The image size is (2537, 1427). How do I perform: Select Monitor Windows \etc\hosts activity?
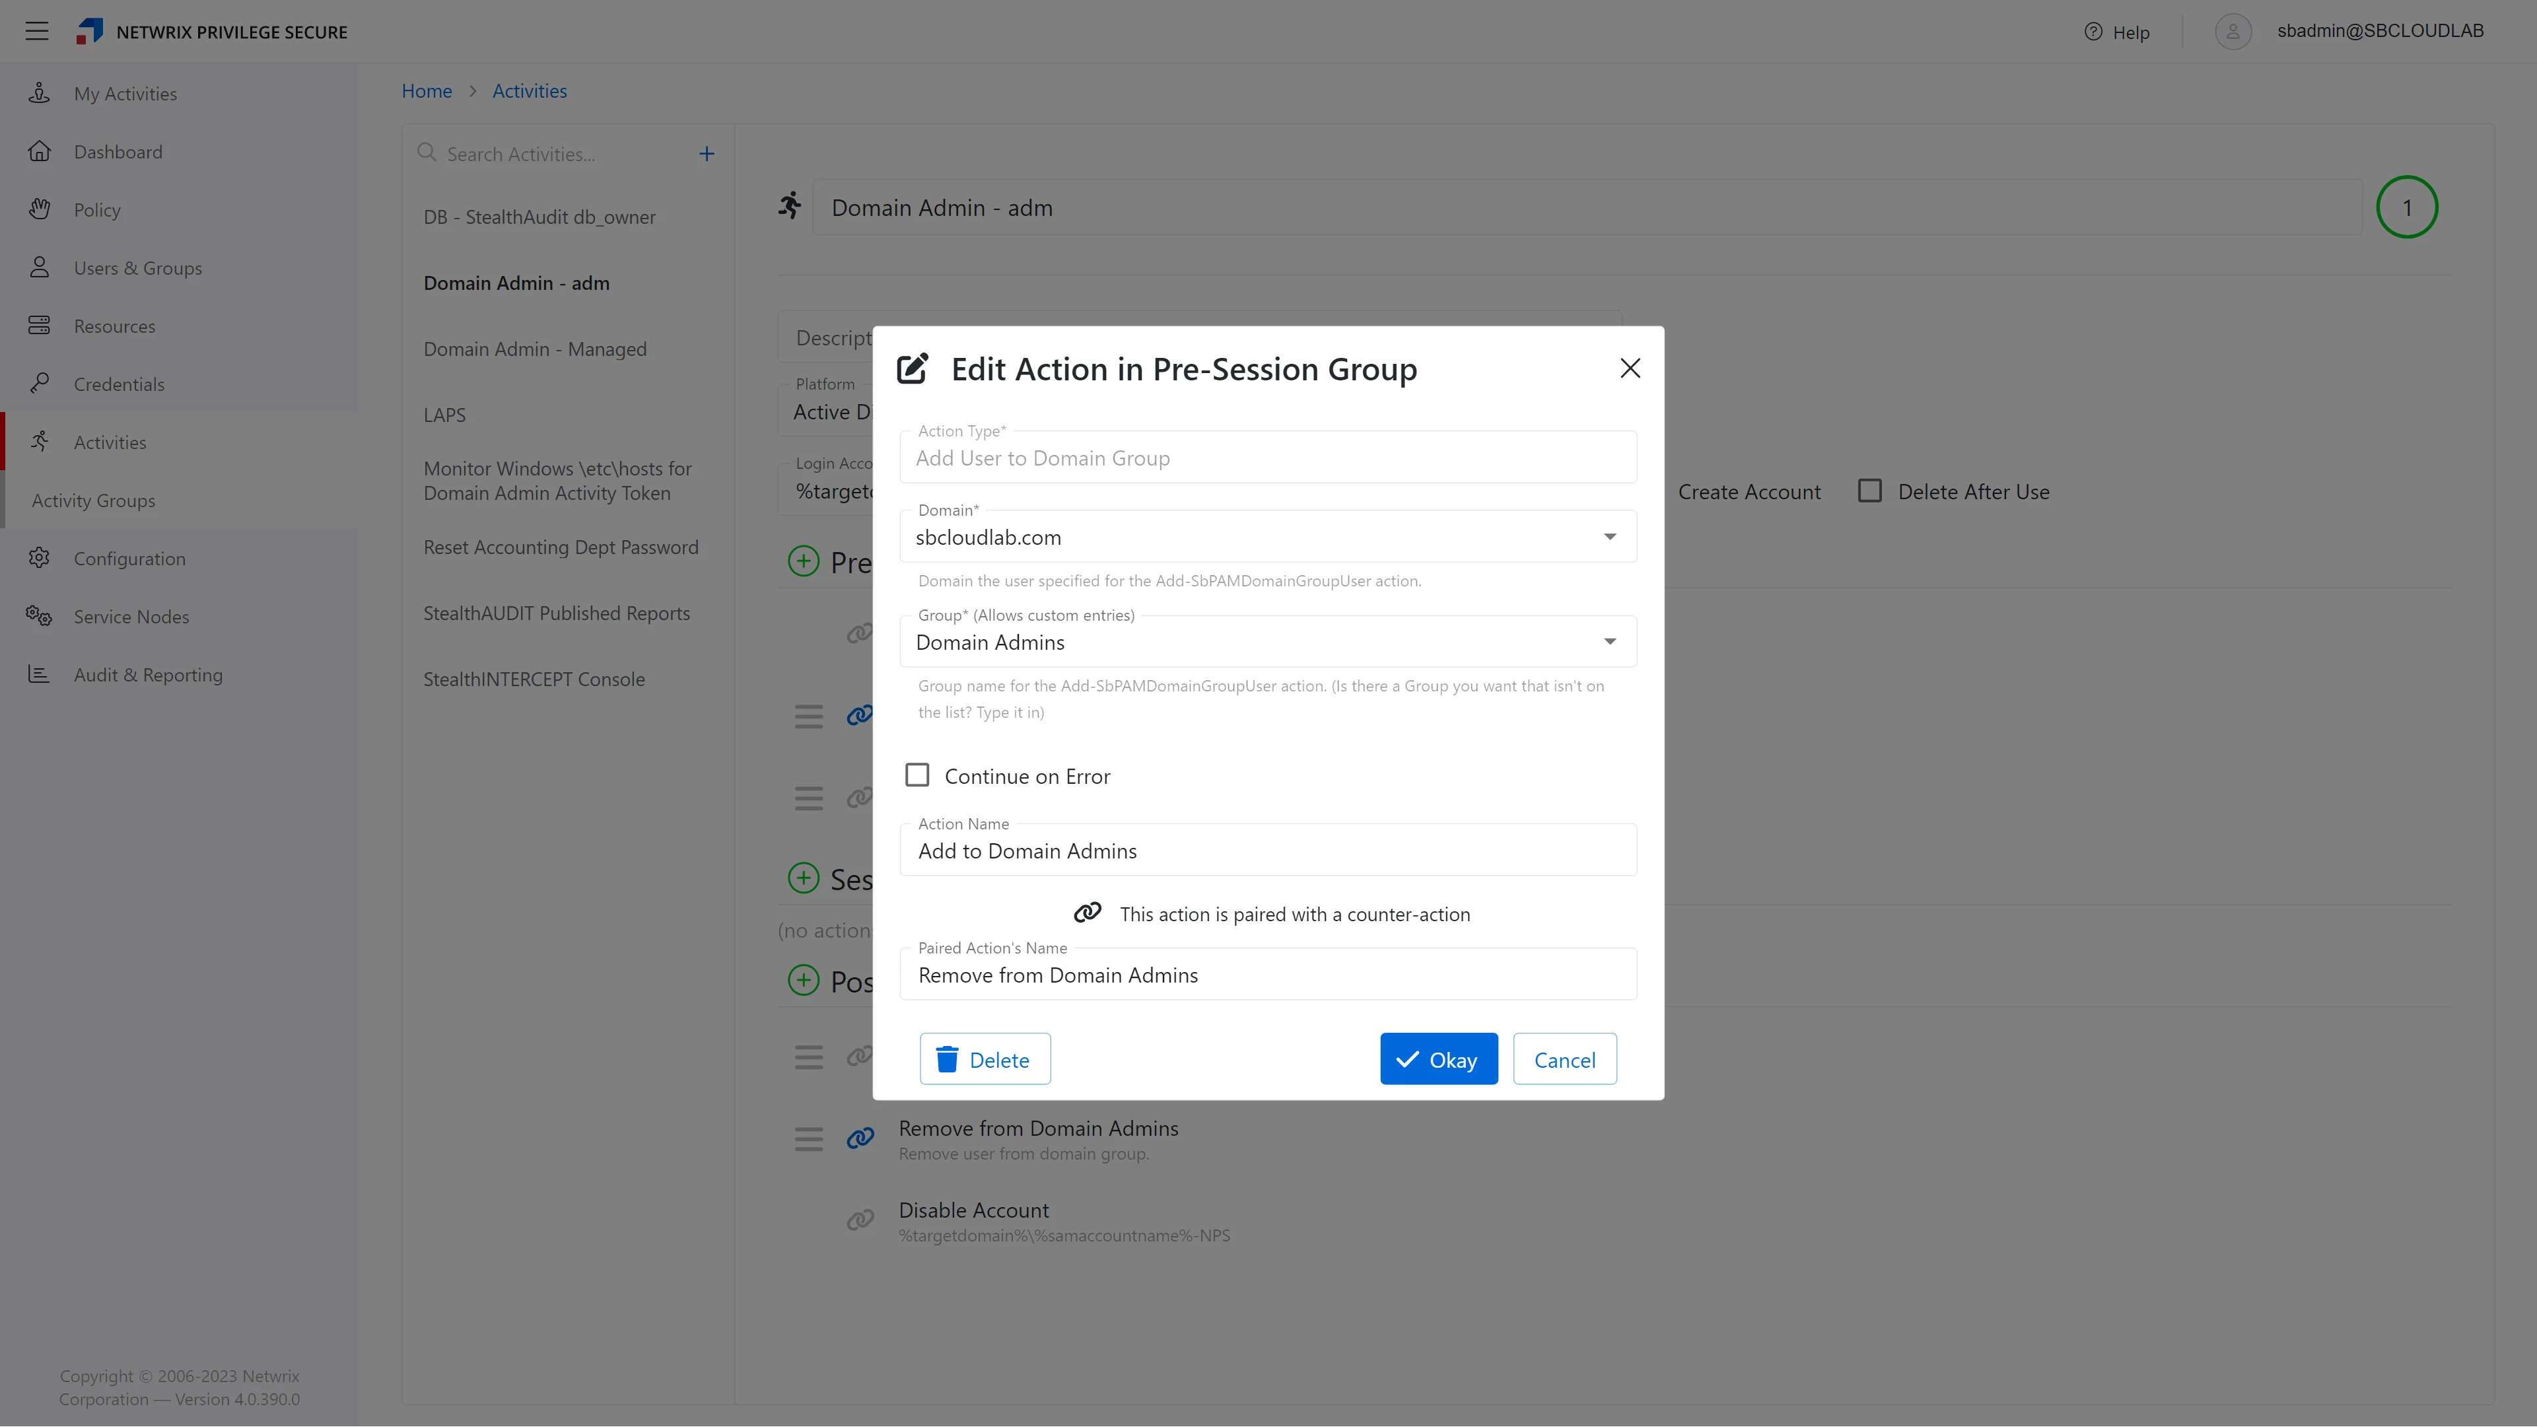coord(557,481)
